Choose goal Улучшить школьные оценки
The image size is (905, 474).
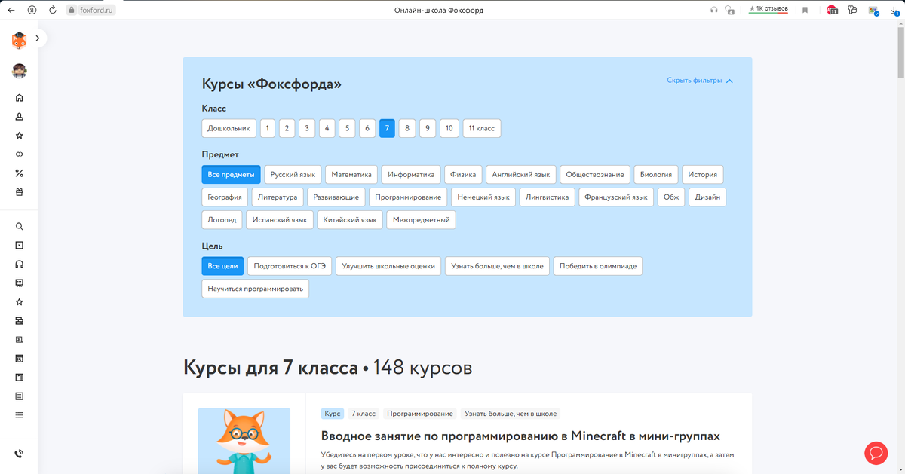(388, 266)
